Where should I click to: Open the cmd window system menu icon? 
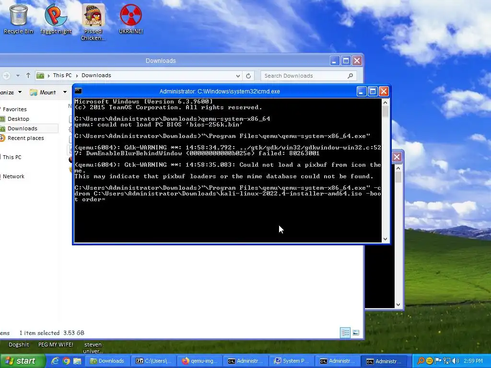coord(78,91)
